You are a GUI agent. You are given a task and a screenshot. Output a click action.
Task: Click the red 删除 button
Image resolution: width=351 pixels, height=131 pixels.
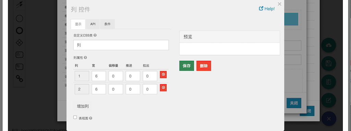[x=204, y=66]
